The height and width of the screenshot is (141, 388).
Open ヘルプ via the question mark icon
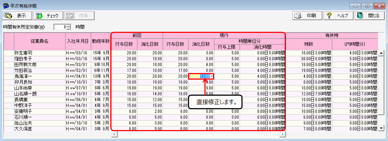(329, 16)
